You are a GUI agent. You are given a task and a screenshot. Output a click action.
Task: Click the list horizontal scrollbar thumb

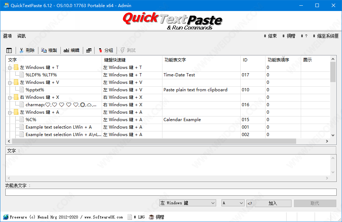[x=154, y=141]
